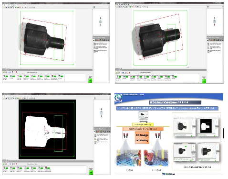Screen dimensions: 228x179
Task: Open second step palette entry in top-left window
Action: click(101, 47)
